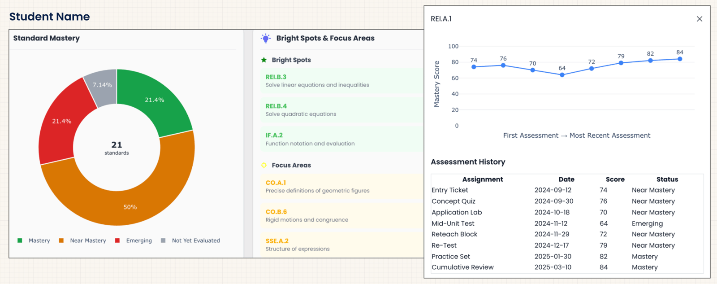This screenshot has width=717, height=284.
Task: Select the Reteach Block assignment row
Action: (567, 234)
